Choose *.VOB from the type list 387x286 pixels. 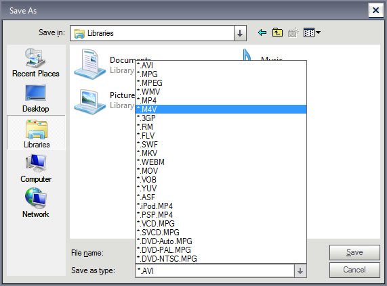221,180
